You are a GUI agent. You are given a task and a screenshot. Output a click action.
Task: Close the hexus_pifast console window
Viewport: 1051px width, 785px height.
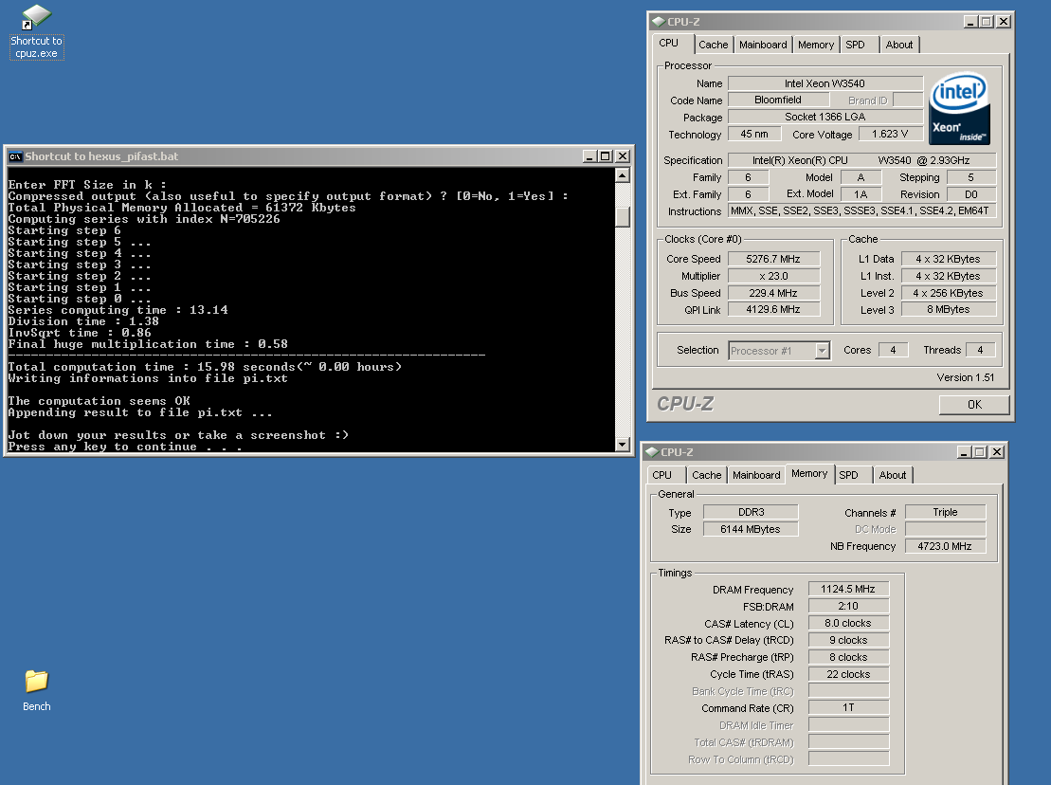pyautogui.click(x=623, y=156)
